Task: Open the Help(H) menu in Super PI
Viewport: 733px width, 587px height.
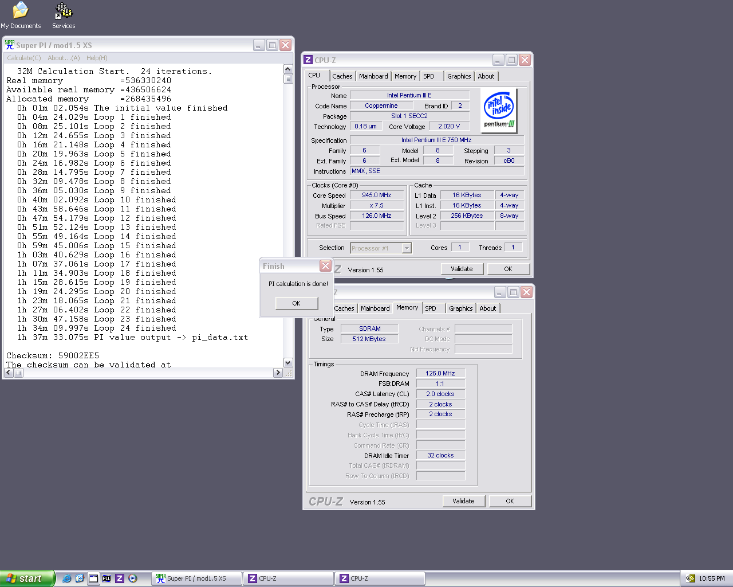Action: click(x=97, y=58)
